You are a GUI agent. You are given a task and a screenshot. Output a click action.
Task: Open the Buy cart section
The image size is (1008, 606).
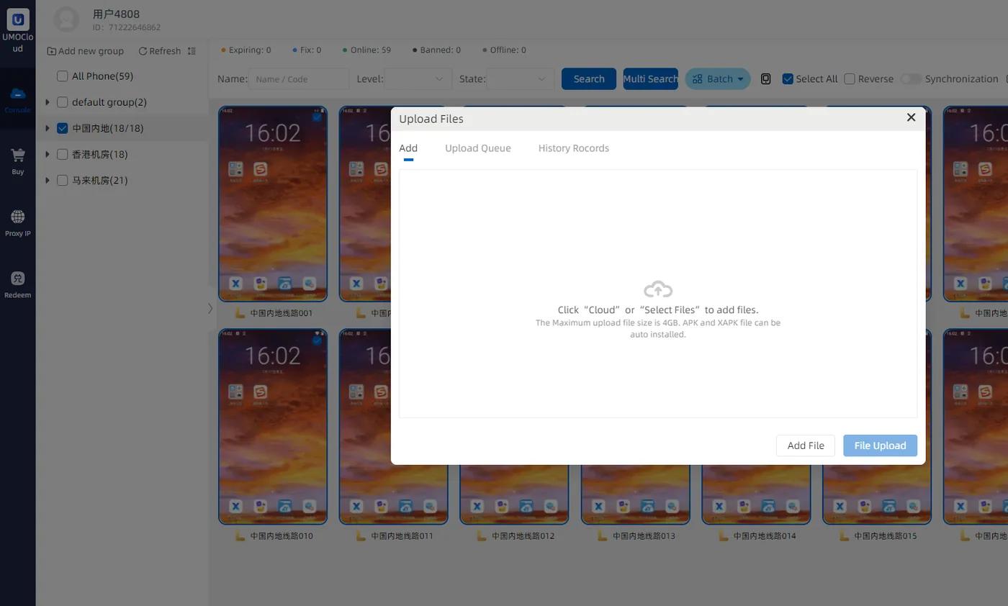[x=17, y=161]
